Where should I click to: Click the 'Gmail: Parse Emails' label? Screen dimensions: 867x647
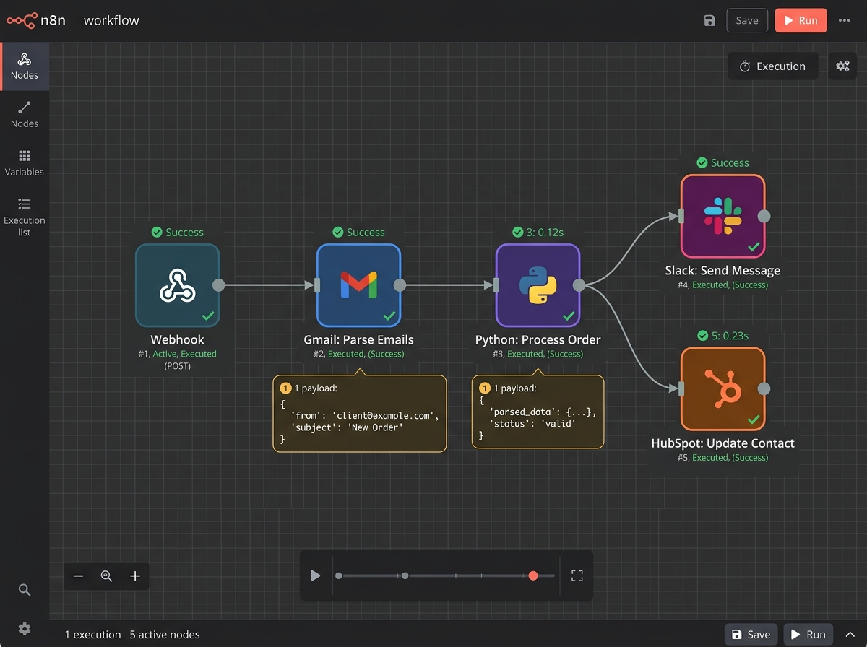click(359, 339)
